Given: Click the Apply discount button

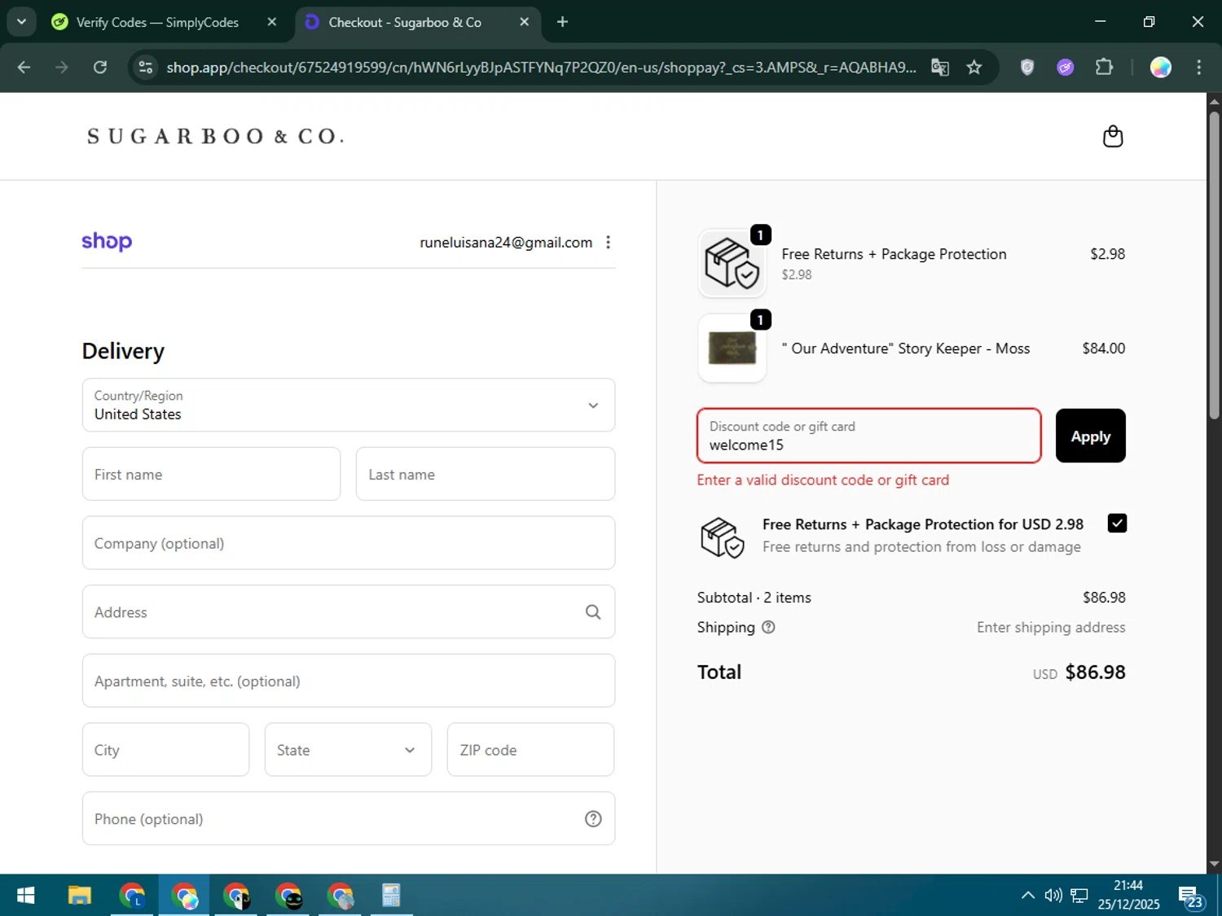Looking at the screenshot, I should (1090, 436).
